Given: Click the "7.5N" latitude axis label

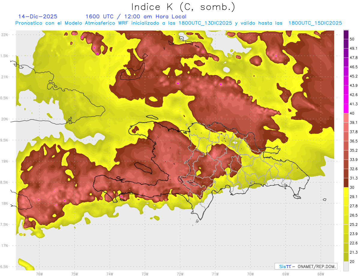Looking at the screenshot, I should 4,225.
